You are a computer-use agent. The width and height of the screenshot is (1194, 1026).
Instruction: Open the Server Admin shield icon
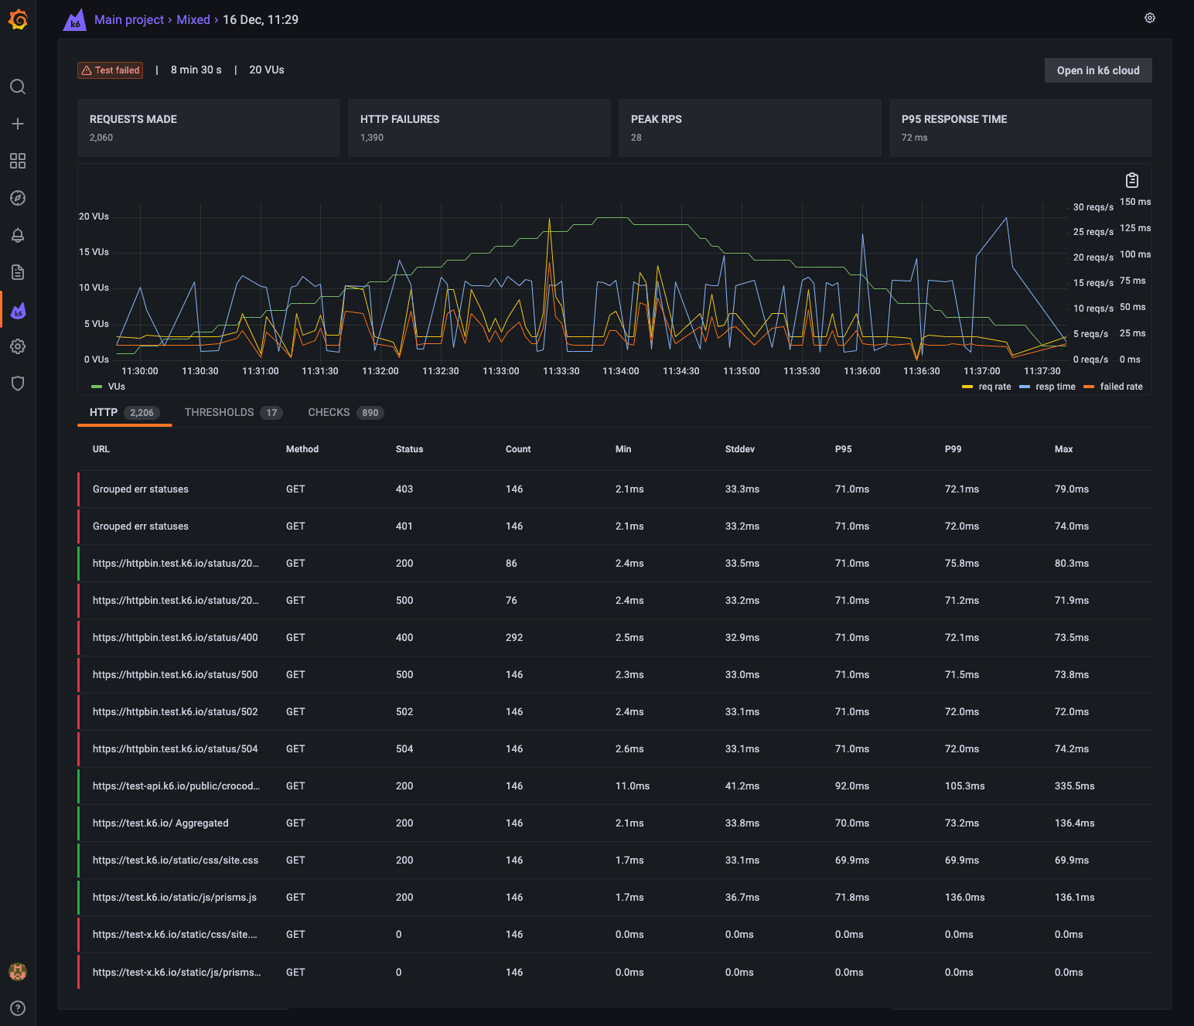(x=18, y=383)
